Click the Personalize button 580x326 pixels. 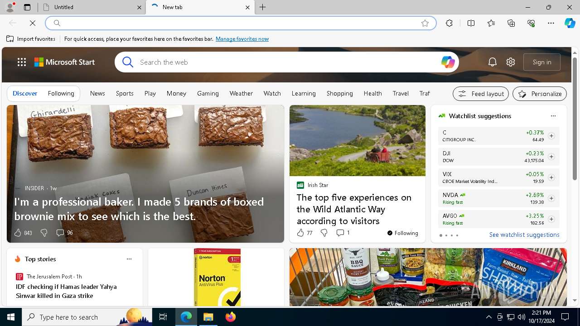coord(540,94)
